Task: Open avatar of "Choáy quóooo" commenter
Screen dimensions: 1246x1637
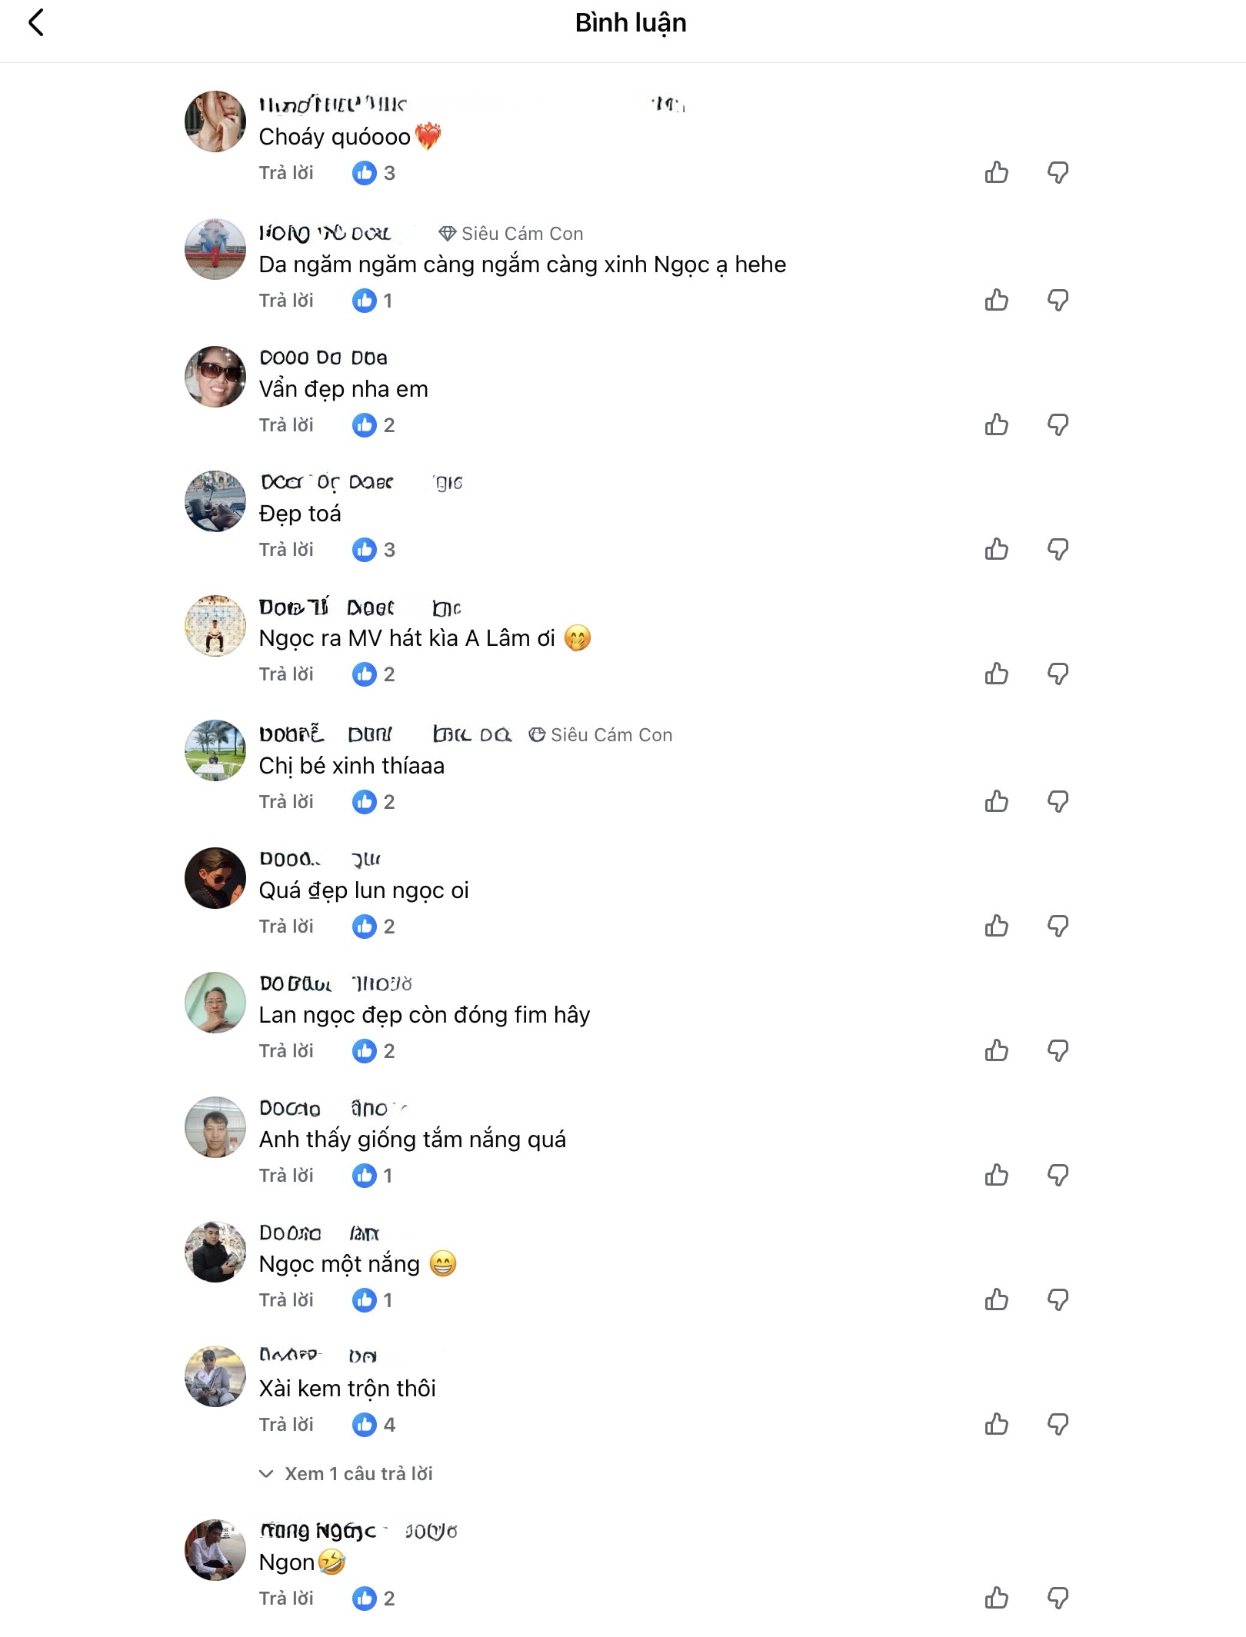Action: (215, 121)
